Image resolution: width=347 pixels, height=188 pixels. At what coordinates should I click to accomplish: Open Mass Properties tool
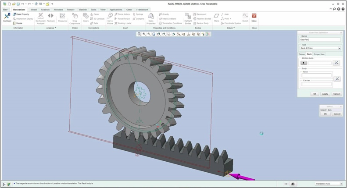tap(151, 17)
